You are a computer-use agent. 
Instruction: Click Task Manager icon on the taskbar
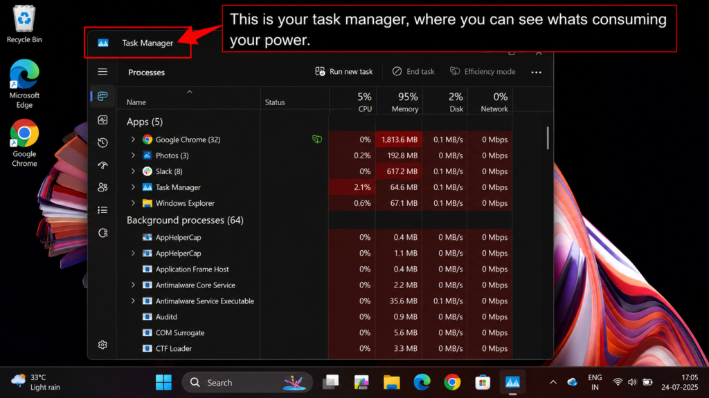512,382
